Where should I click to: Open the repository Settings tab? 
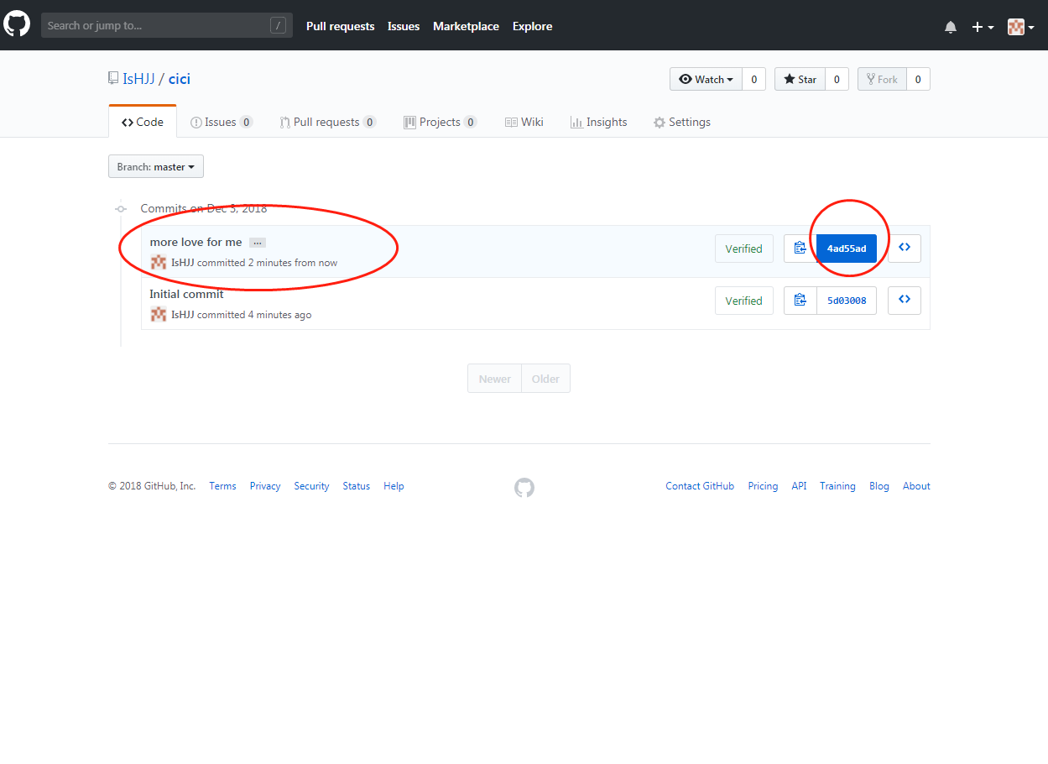(x=682, y=122)
